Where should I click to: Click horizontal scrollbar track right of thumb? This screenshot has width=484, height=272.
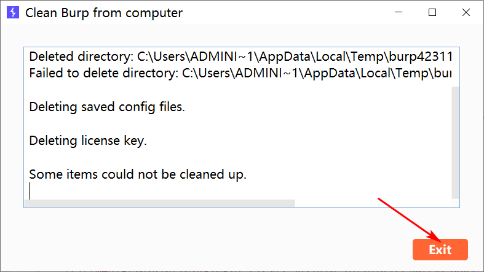[x=373, y=203]
